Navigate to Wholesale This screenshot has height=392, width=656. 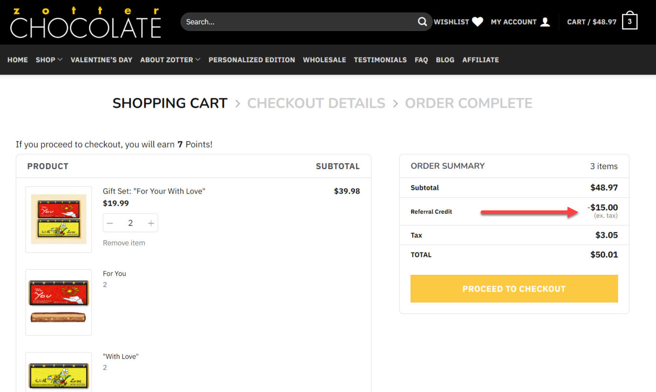[325, 60]
